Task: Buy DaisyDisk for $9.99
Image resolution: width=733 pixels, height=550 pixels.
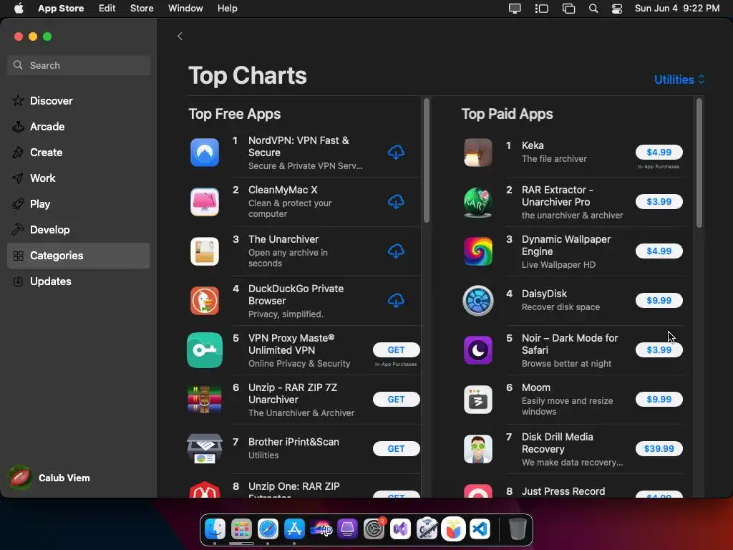Action: click(x=659, y=301)
